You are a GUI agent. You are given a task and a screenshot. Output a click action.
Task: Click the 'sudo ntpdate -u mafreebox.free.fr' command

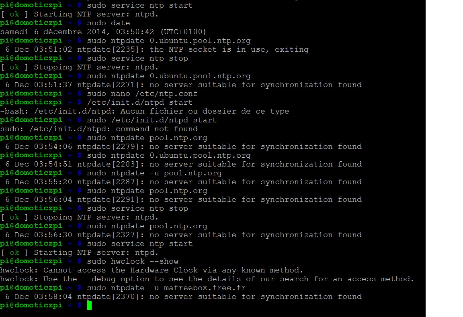click(166, 288)
